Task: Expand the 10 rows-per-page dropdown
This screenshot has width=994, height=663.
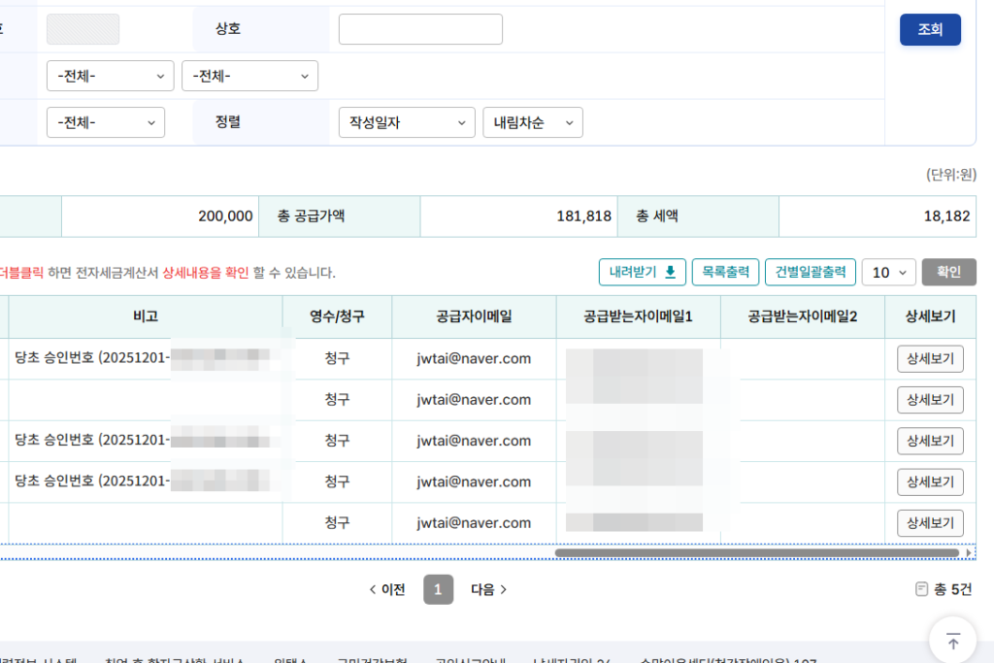Action: 888,273
